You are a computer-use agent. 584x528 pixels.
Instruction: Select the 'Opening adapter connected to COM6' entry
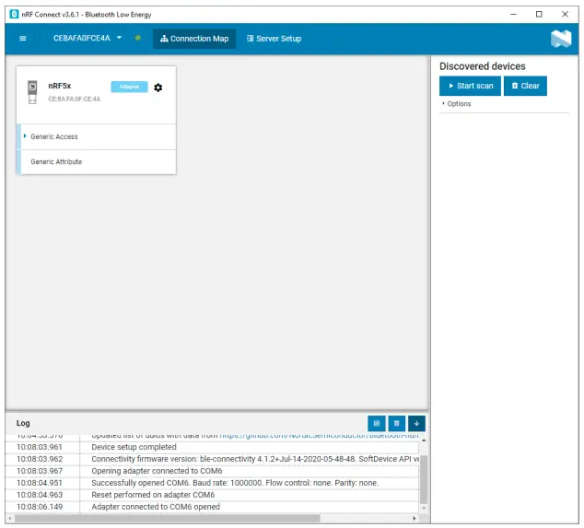coord(212,471)
